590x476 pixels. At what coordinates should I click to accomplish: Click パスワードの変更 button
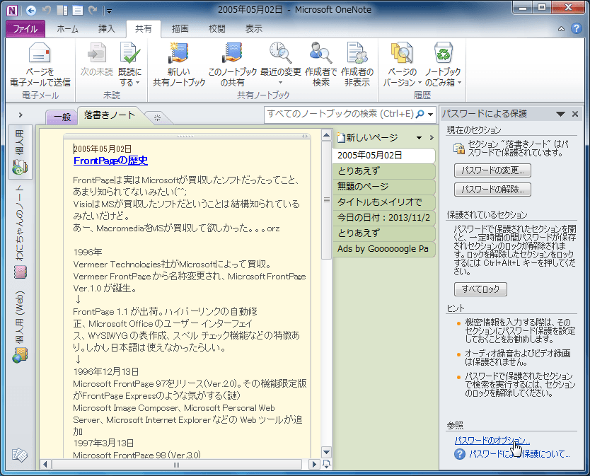(x=492, y=170)
